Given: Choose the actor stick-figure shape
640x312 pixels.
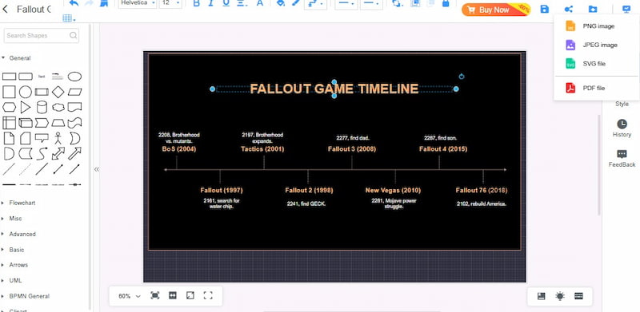Looking at the screenshot, I should [58, 138].
